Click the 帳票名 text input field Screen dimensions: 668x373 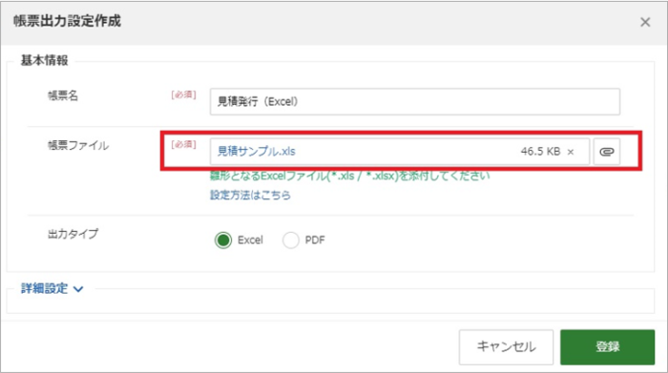[x=415, y=102]
